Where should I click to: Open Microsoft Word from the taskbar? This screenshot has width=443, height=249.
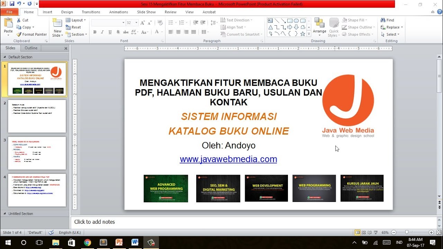135,242
